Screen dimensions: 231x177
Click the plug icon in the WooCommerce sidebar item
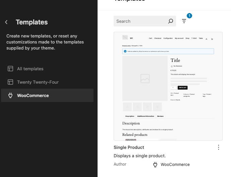point(10,96)
